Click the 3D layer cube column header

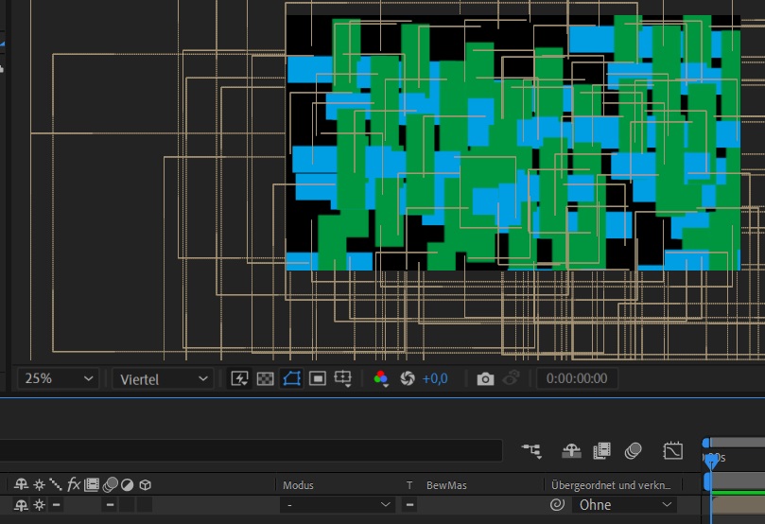145,484
